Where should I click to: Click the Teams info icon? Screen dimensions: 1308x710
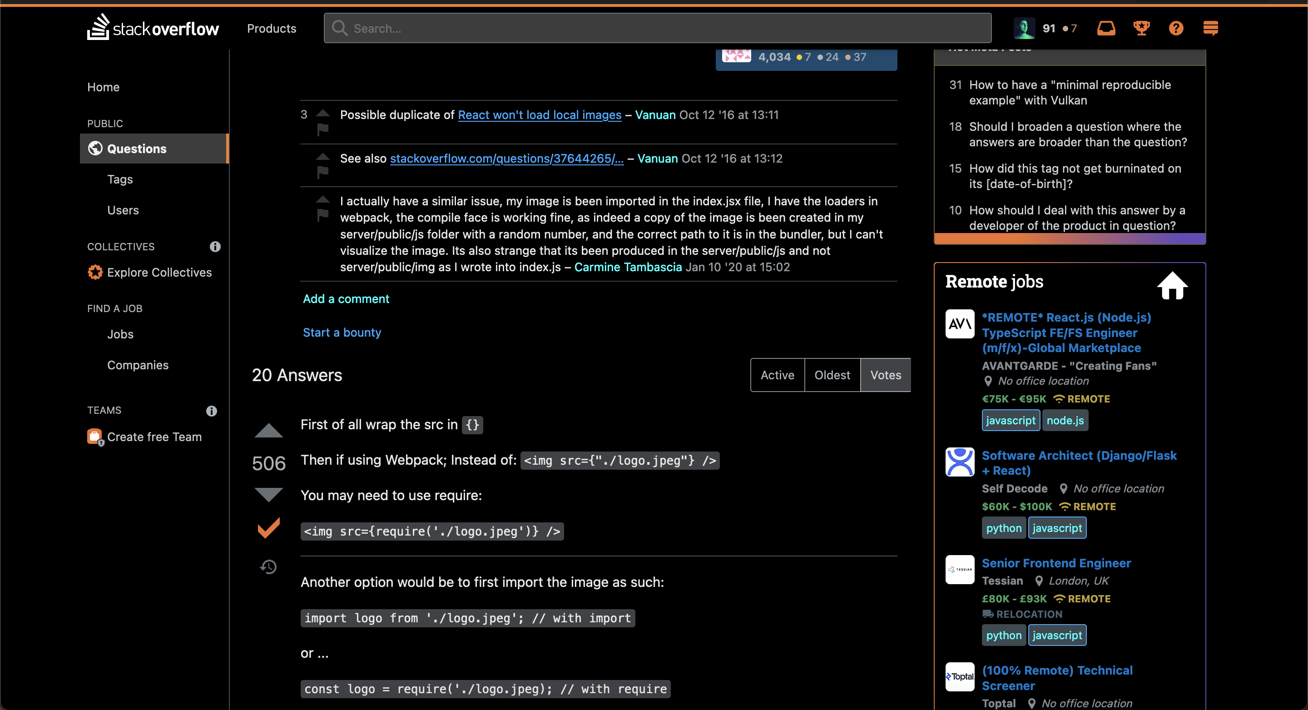[x=212, y=411]
